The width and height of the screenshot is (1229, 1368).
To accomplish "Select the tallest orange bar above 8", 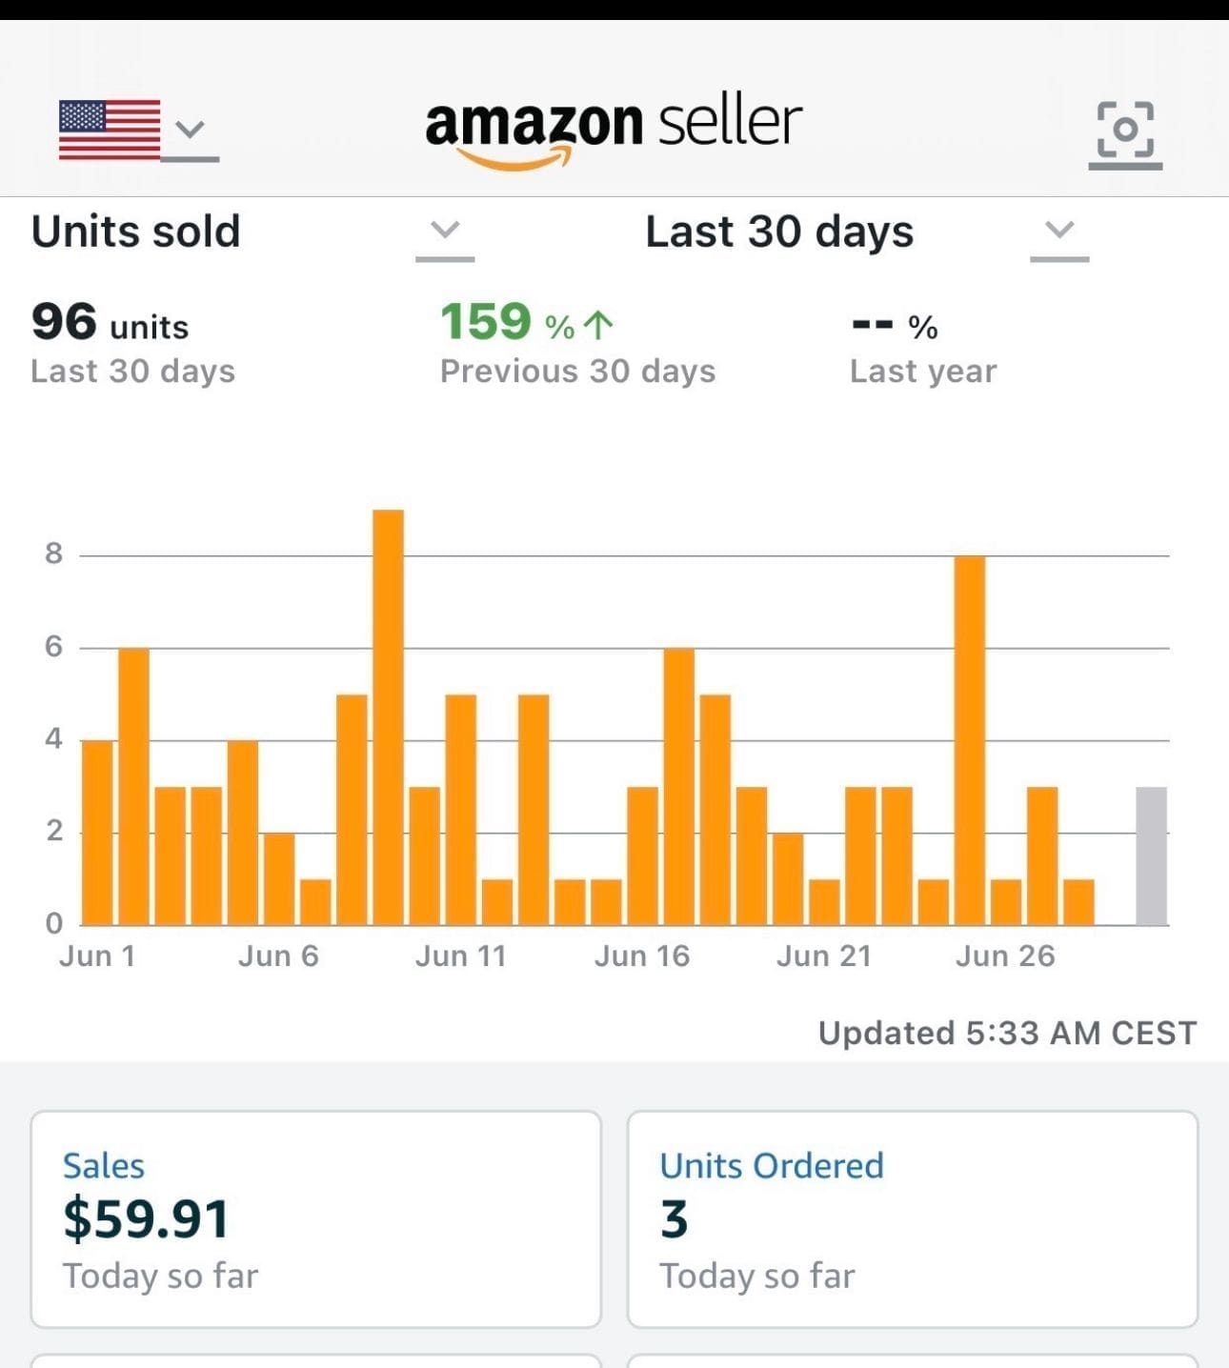I will pos(388,716).
